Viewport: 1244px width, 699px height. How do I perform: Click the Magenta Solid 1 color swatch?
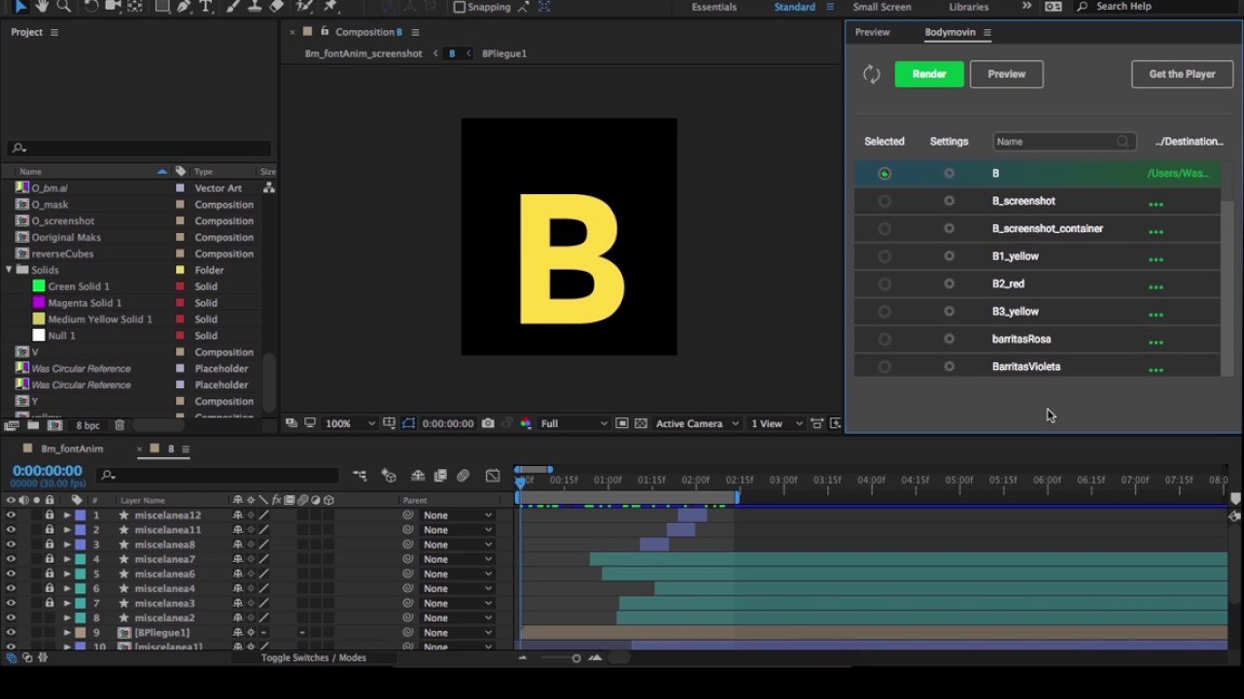pos(39,303)
